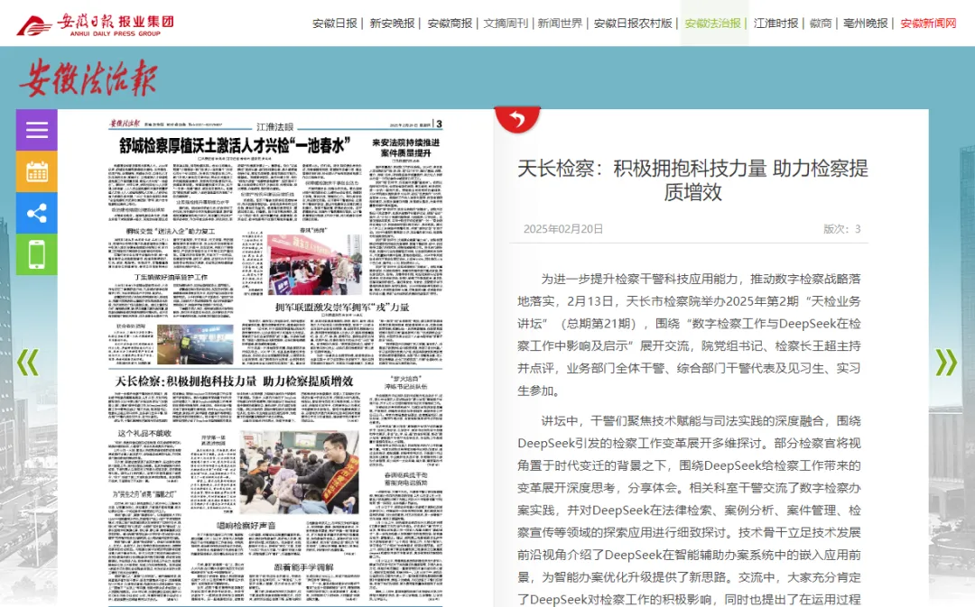Select headline 舒城检察厚植沃土激活人才兴检 on newspaper page

[235, 145]
